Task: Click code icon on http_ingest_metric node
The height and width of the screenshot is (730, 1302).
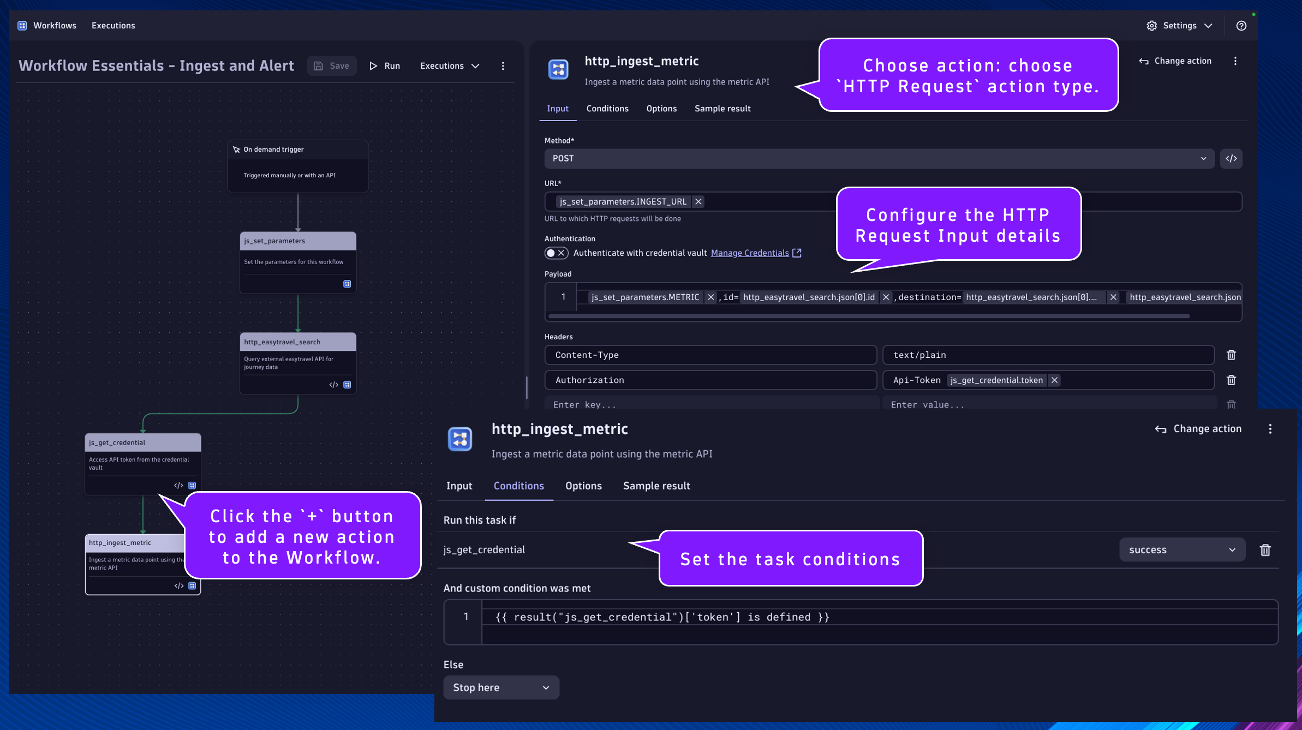Action: (178, 586)
